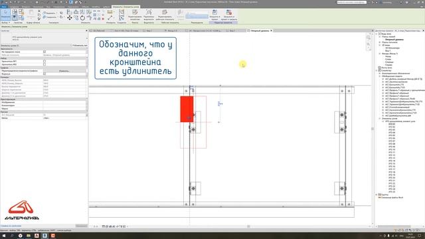Close the Properties palette
The width and height of the screenshot is (425, 239).
tap(86, 31)
